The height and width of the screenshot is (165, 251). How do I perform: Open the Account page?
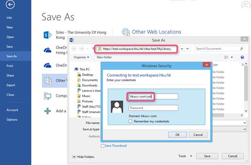tap(12, 110)
